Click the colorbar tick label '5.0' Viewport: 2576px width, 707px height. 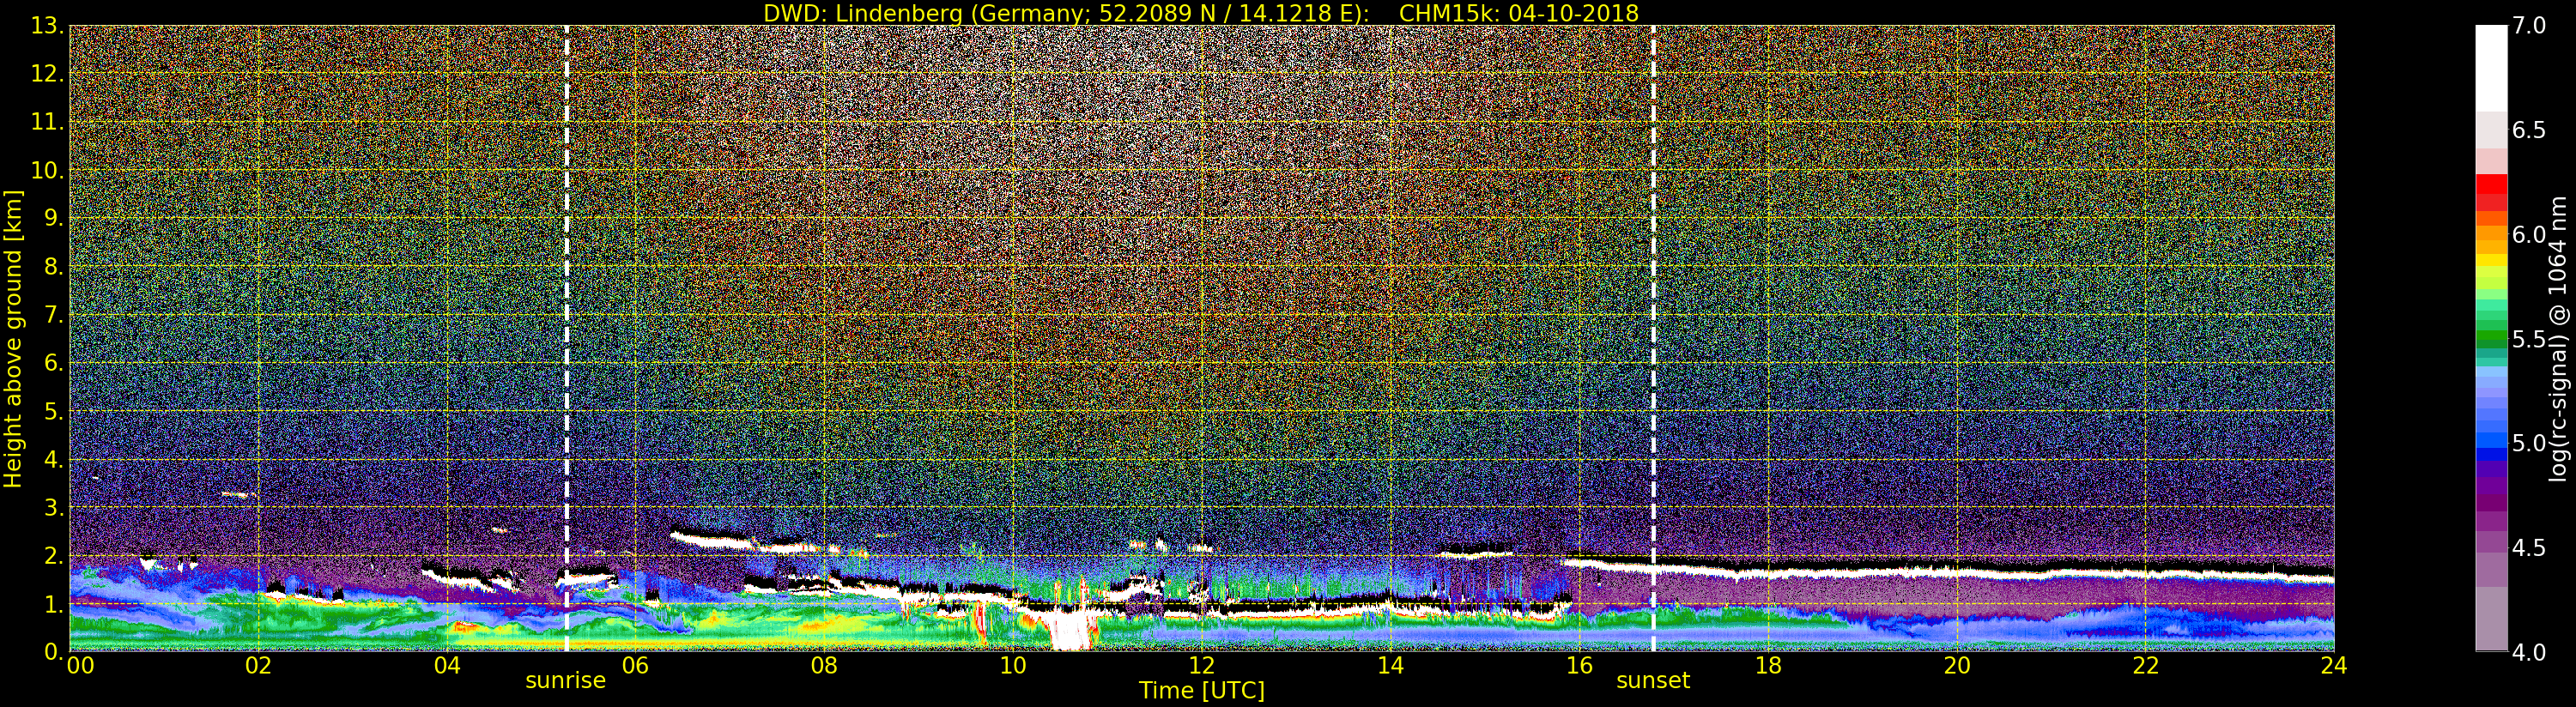pyautogui.click(x=2529, y=443)
